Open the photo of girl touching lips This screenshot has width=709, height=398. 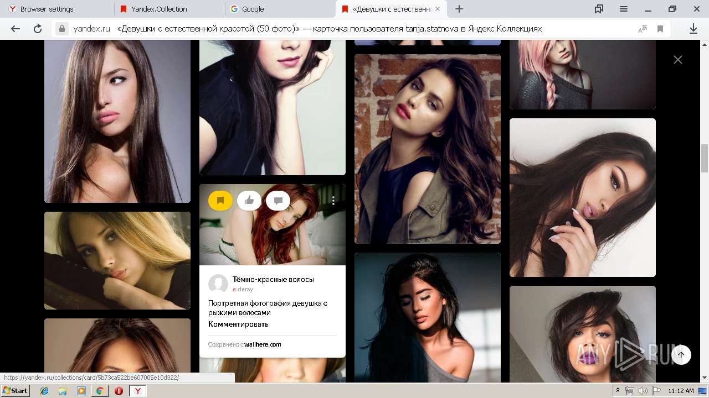point(583,197)
